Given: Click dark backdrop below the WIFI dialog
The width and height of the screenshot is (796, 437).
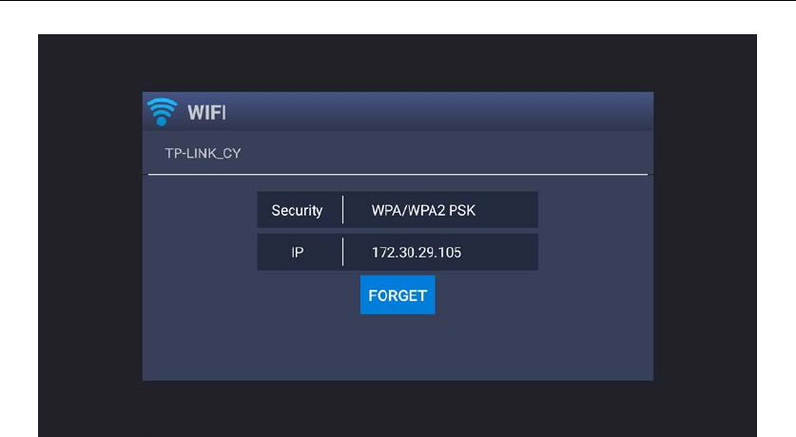Looking at the screenshot, I should [x=398, y=408].
